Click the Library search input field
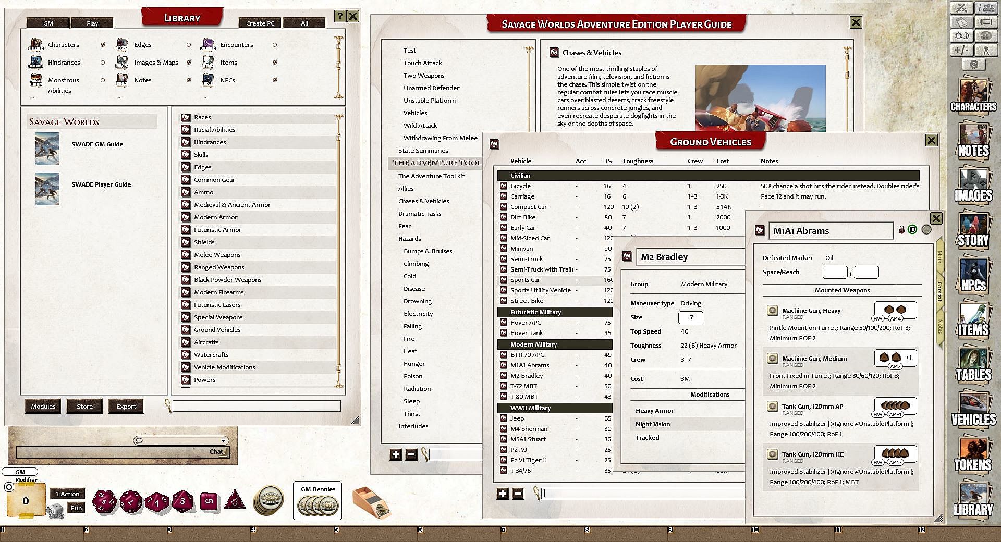 click(x=257, y=406)
